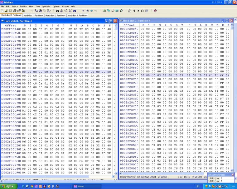Click the WinHex taskbar button
Viewport: 237px width, 189px height.
tap(87, 187)
